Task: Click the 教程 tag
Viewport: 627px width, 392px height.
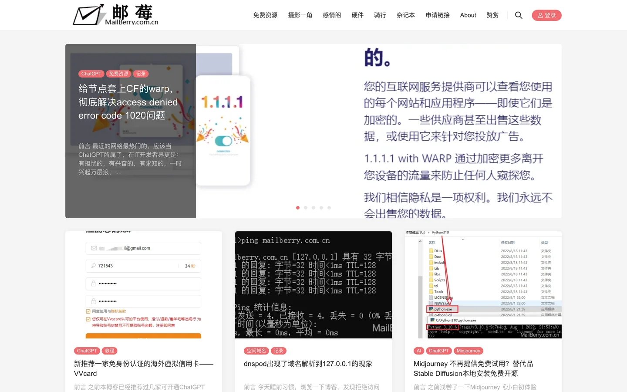Action: [110, 351]
